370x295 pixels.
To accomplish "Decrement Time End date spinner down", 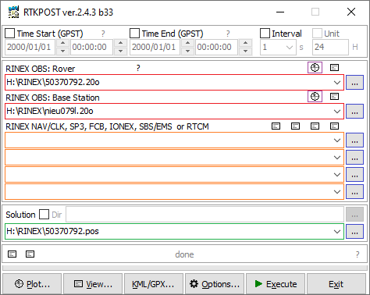I will [187, 51].
